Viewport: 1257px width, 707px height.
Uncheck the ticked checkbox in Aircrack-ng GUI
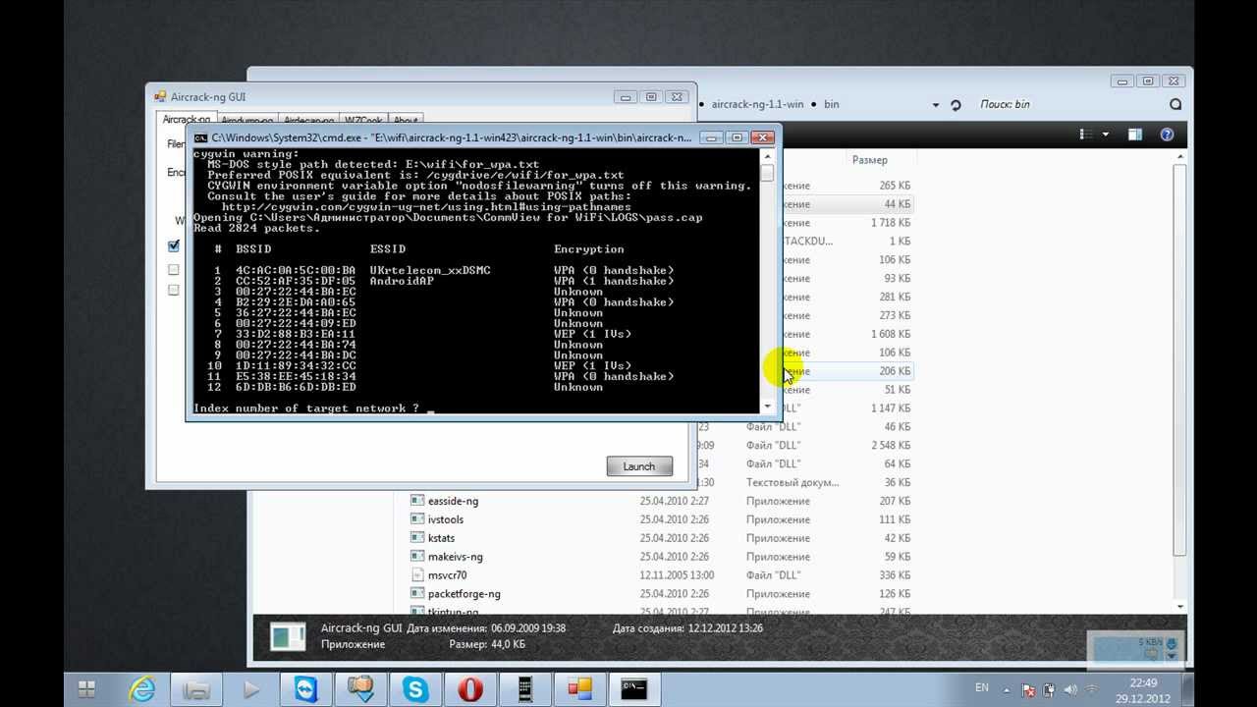click(x=174, y=245)
